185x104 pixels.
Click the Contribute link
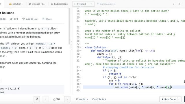click(x=99, y=99)
